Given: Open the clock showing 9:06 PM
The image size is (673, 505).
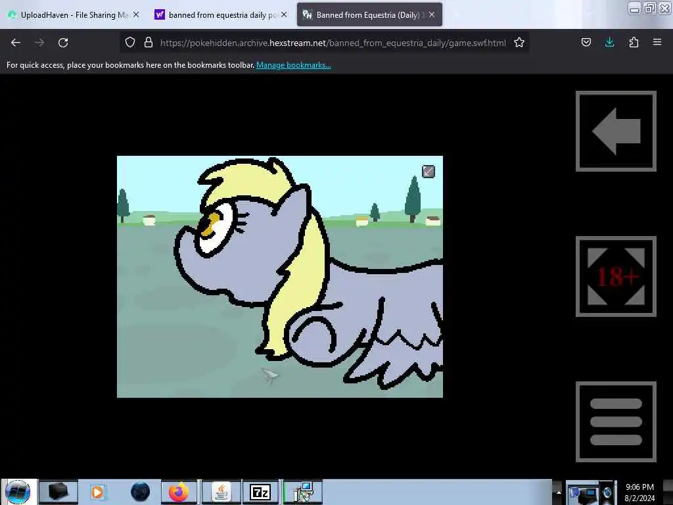Looking at the screenshot, I should tap(639, 492).
